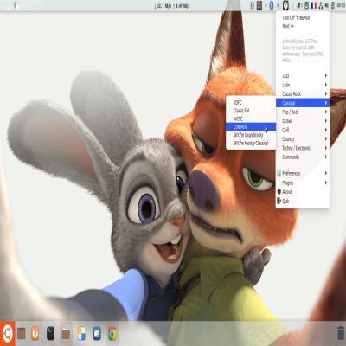Choose About from the Radio Tray menu
Viewport: 346px width, 346px height.
click(x=303, y=192)
